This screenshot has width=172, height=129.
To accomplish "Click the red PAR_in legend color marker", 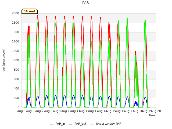I will tap(52, 124).
